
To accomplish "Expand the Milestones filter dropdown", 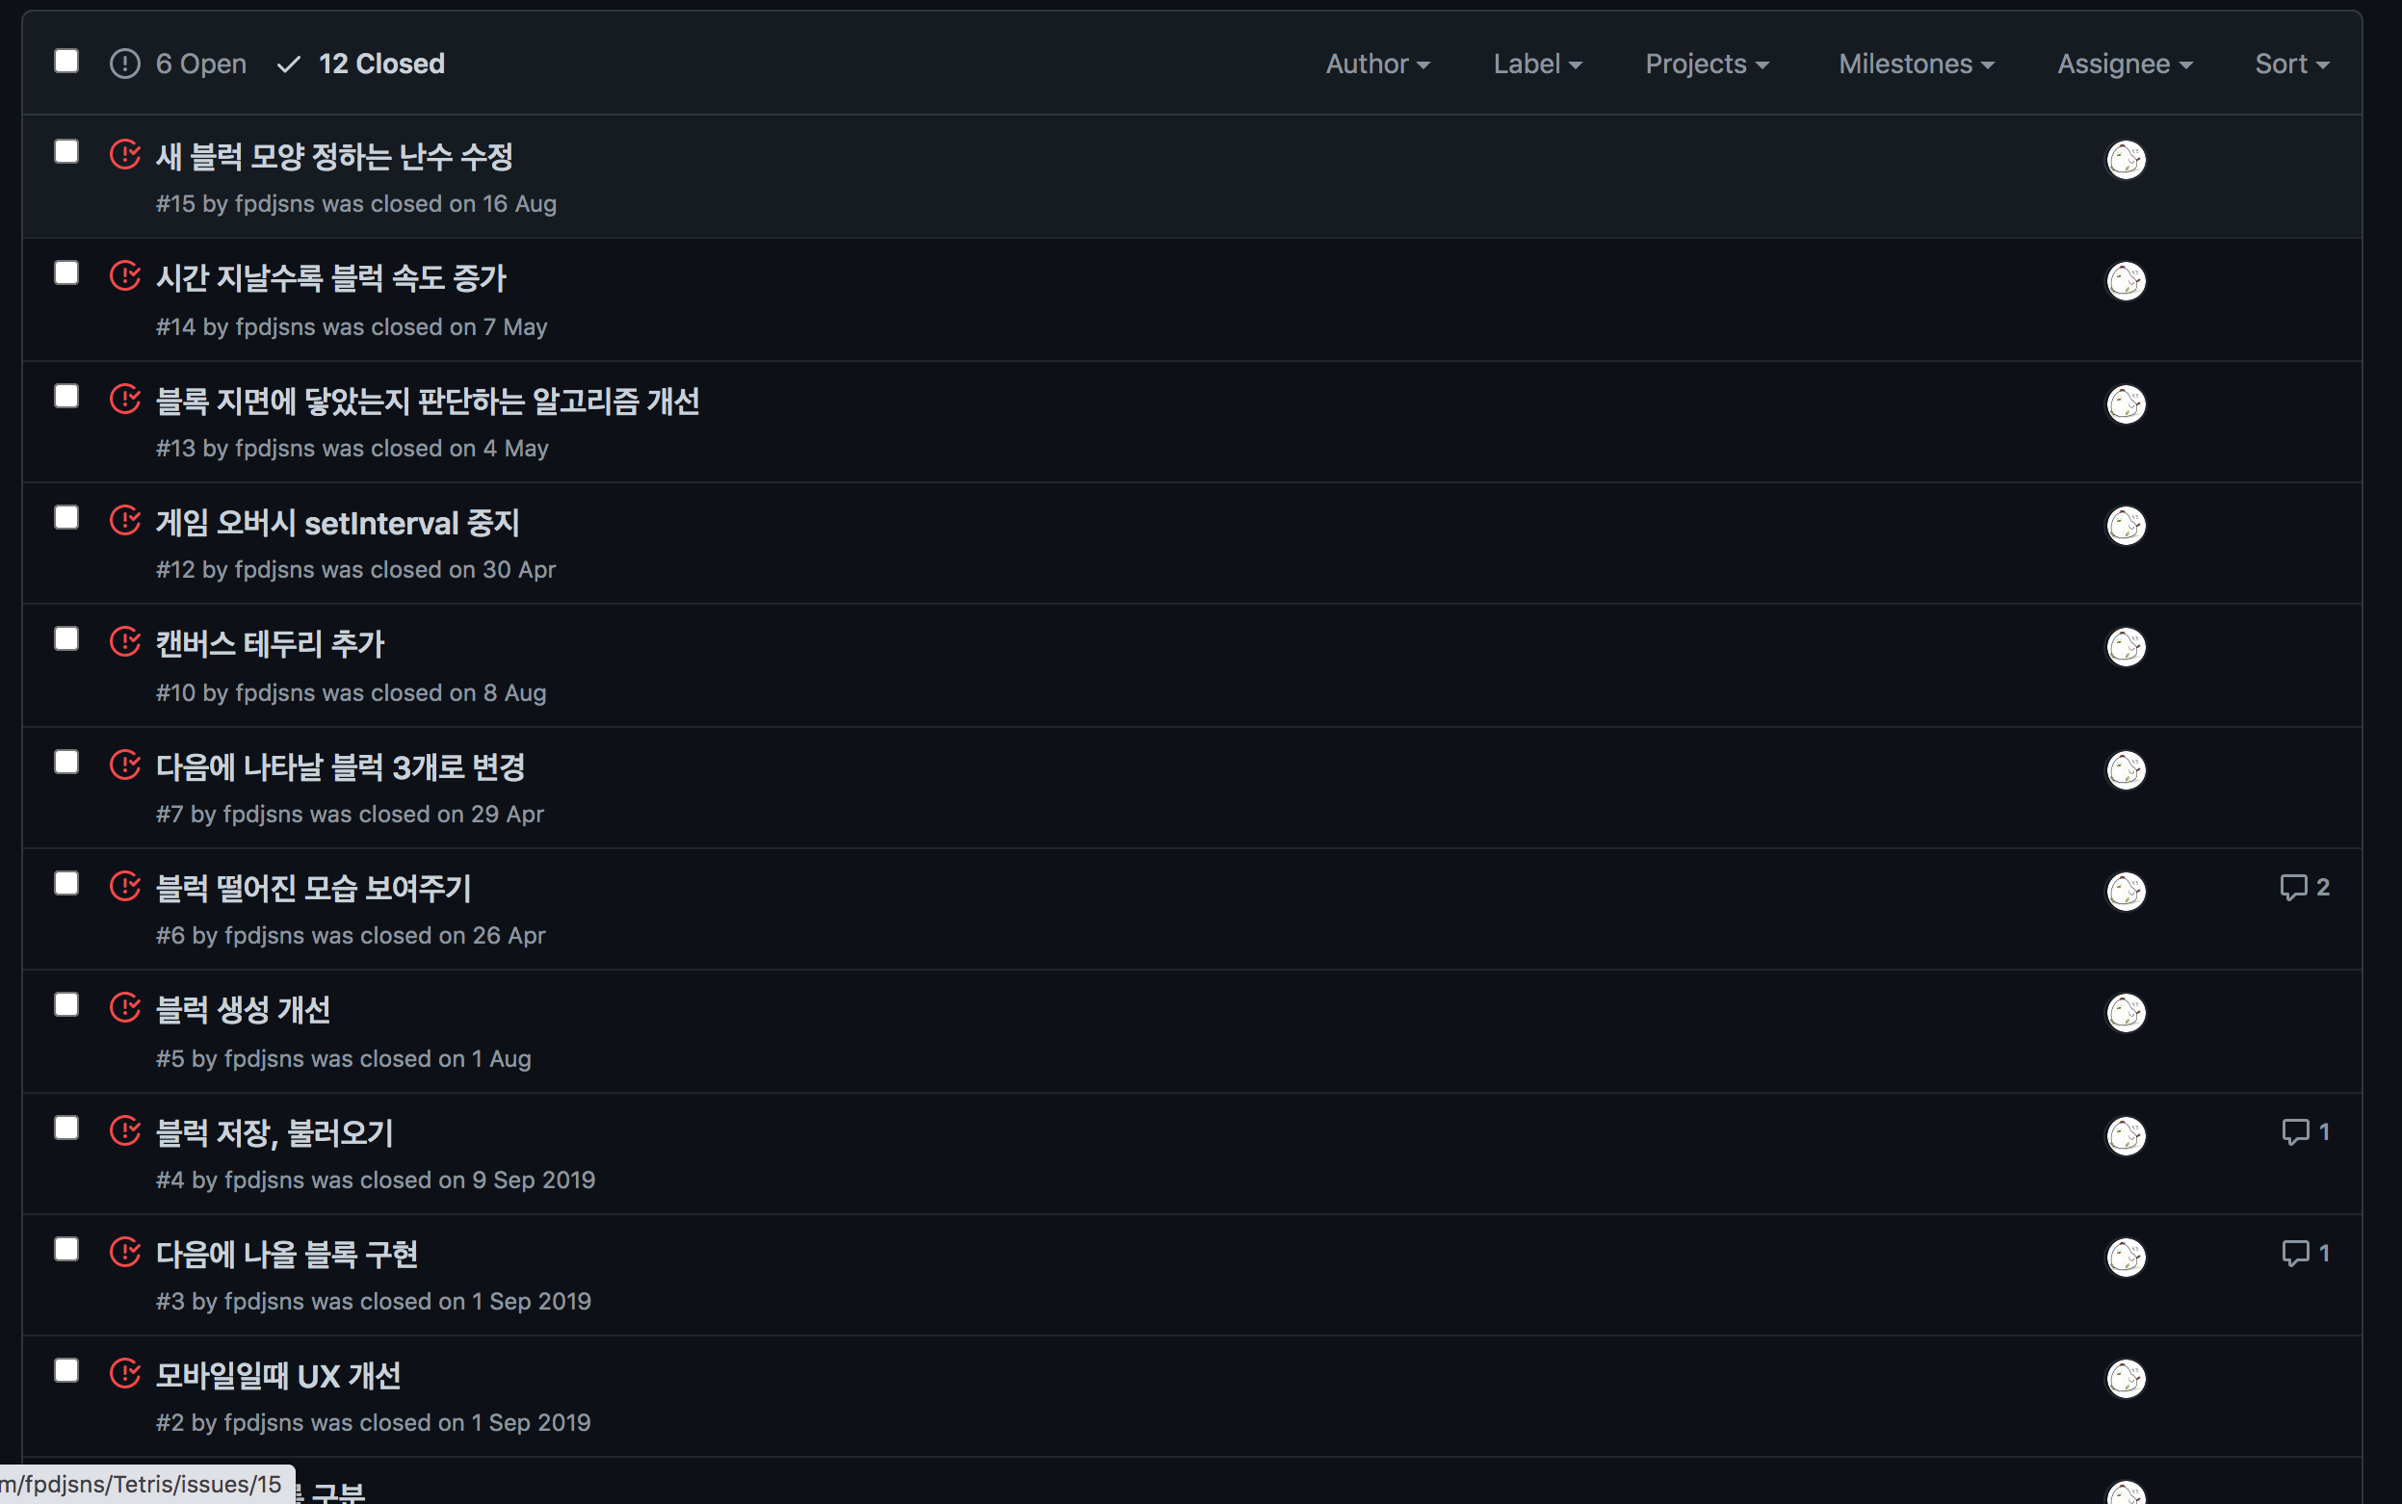I will pos(1916,64).
